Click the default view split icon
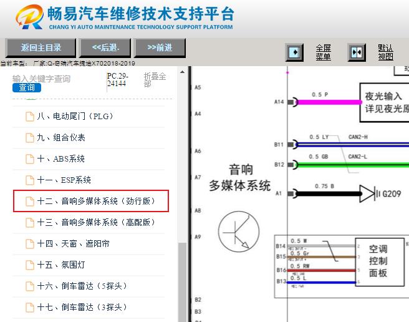Screen dimensions: 409x322 point(357,52)
